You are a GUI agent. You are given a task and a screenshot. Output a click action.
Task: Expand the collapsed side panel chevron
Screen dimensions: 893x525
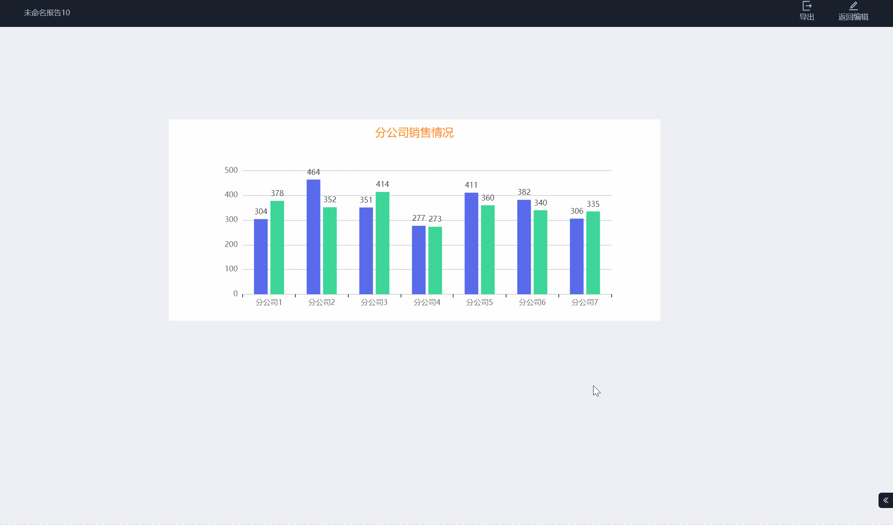(x=886, y=500)
